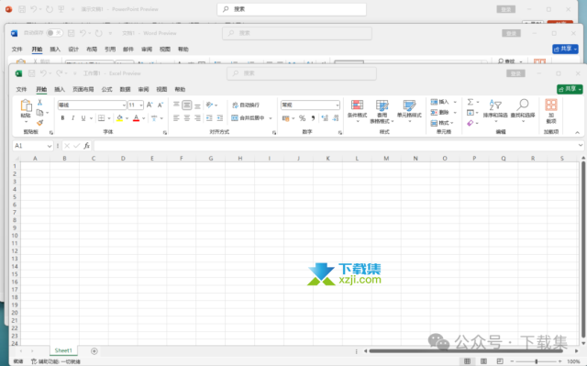Switch to Excel Formulas (公式) tab

[x=106, y=90]
